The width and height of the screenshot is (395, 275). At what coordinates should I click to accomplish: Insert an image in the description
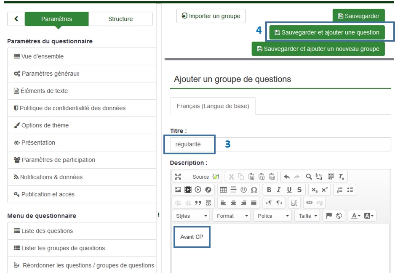point(178,190)
